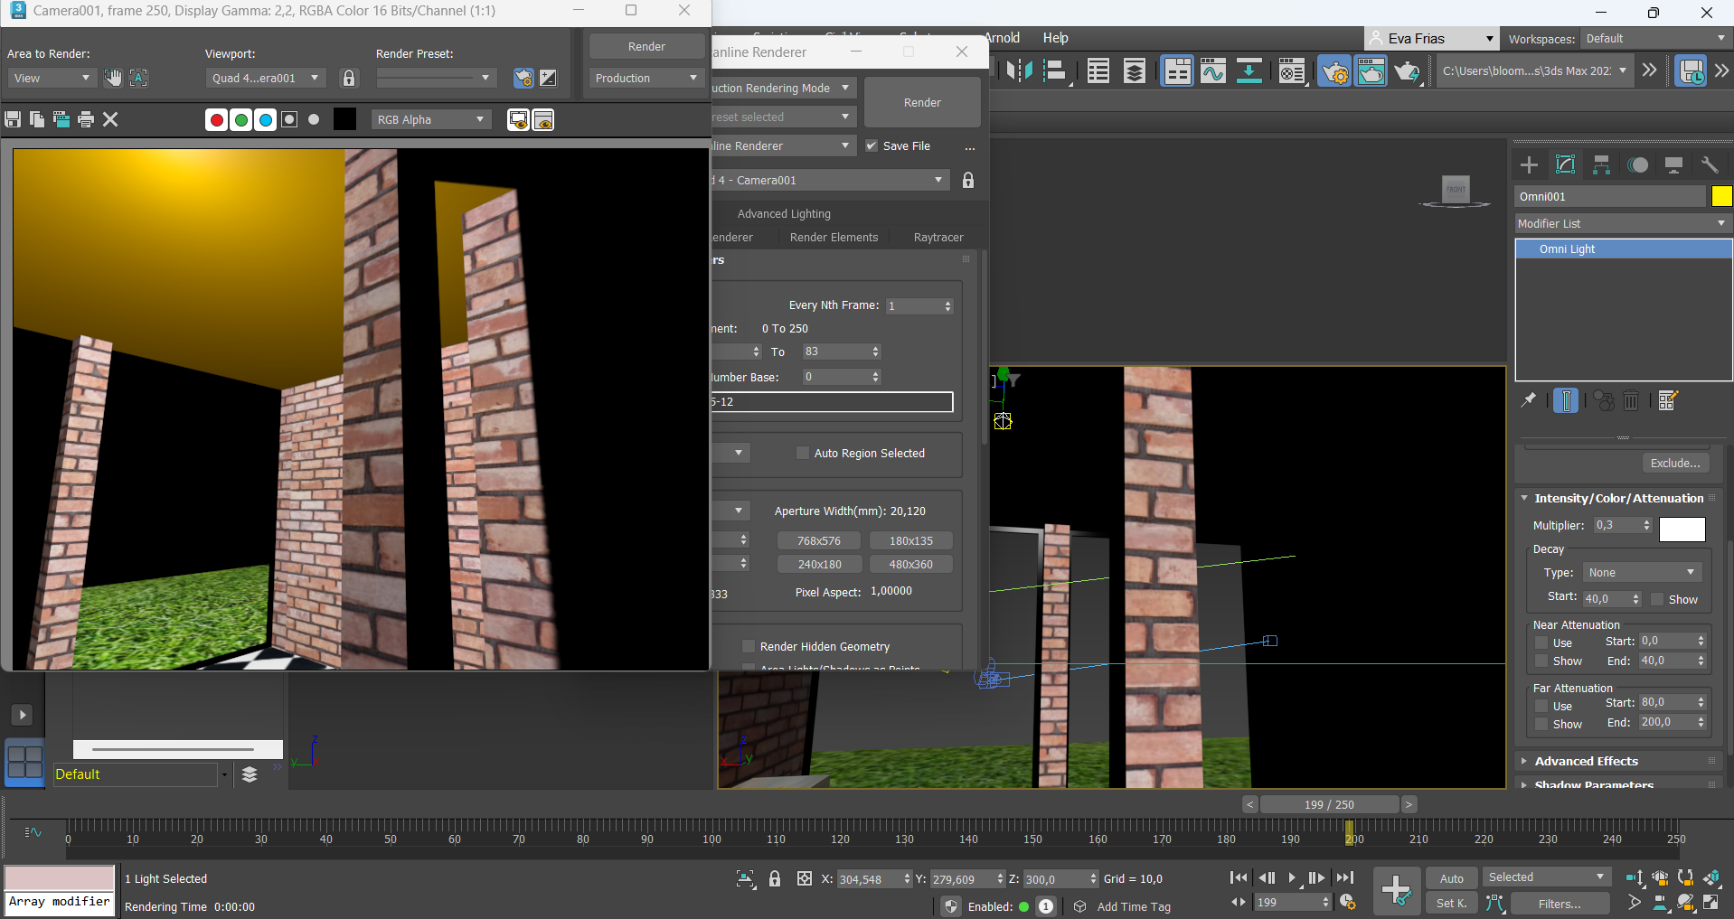The image size is (1734, 919).
Task: Open the RGB Alpha channel dropdown
Action: pos(430,119)
